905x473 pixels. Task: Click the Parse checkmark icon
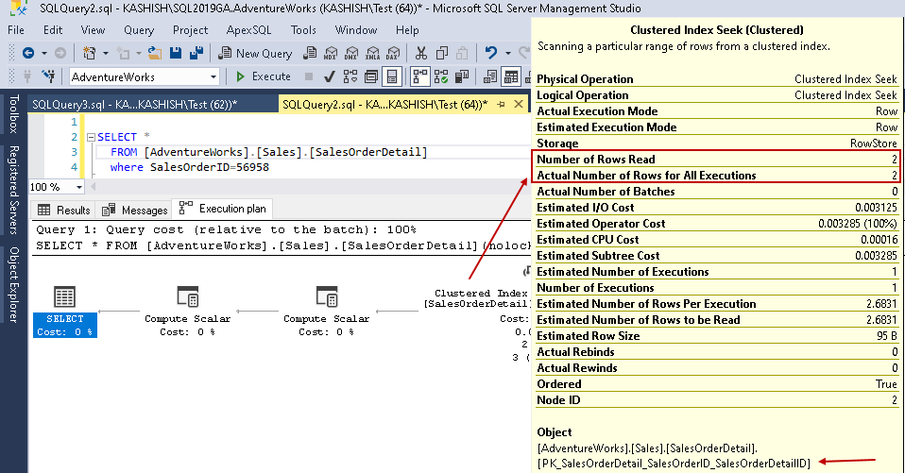[x=330, y=76]
